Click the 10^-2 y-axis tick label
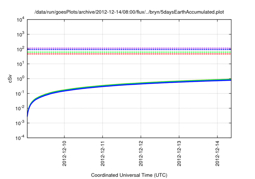Image resolution: width=255 pixels, height=179 pixels. click(x=19, y=108)
